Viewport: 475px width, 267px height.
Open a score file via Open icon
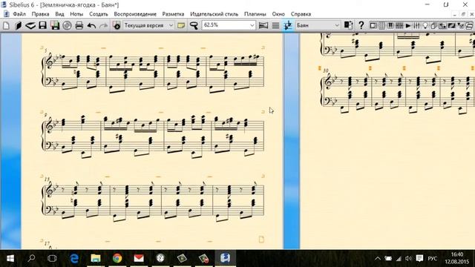coord(18,25)
